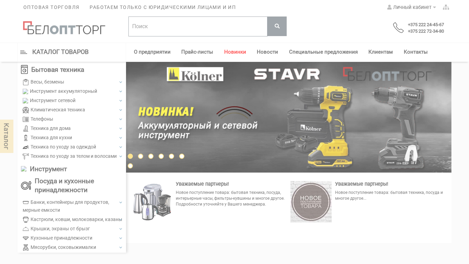469x264 pixels.
Task: Click the side Каталог vertical tab
Action: click(7, 136)
